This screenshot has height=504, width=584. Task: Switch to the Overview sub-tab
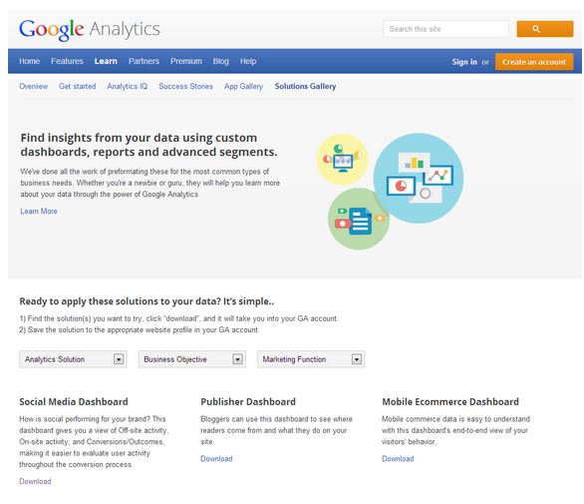tap(34, 86)
